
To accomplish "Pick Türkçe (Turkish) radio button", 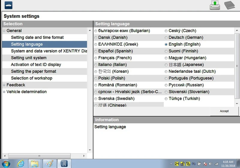I will 166,99.
